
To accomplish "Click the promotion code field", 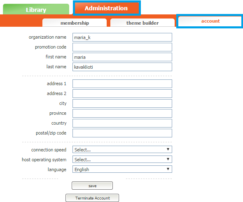I will click(x=122, y=47).
